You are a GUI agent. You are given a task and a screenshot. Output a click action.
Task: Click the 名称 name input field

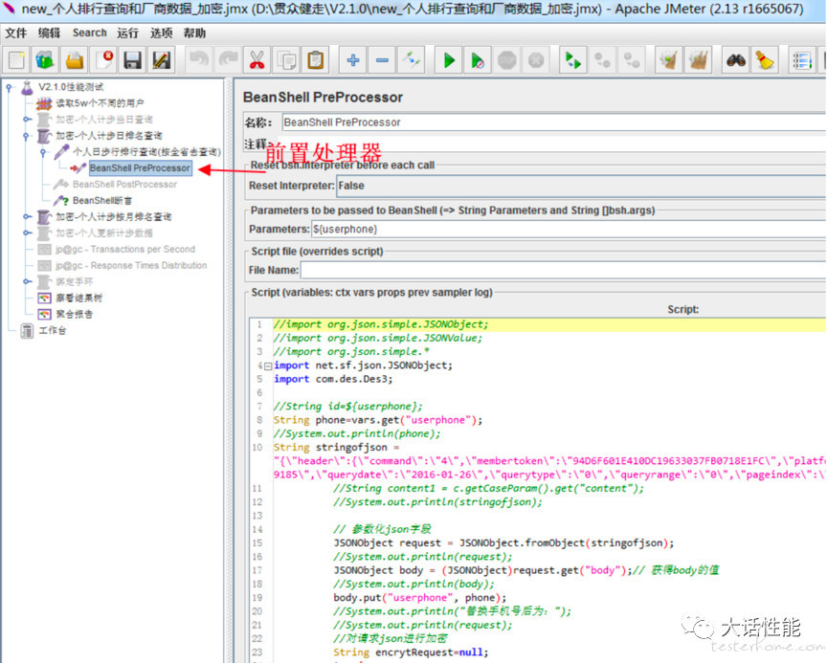(x=554, y=122)
